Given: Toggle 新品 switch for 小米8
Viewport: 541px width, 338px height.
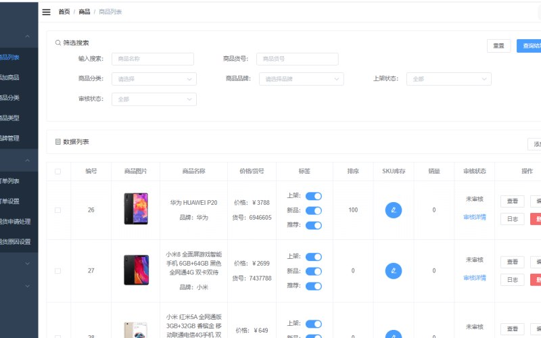Looking at the screenshot, I should (314, 272).
